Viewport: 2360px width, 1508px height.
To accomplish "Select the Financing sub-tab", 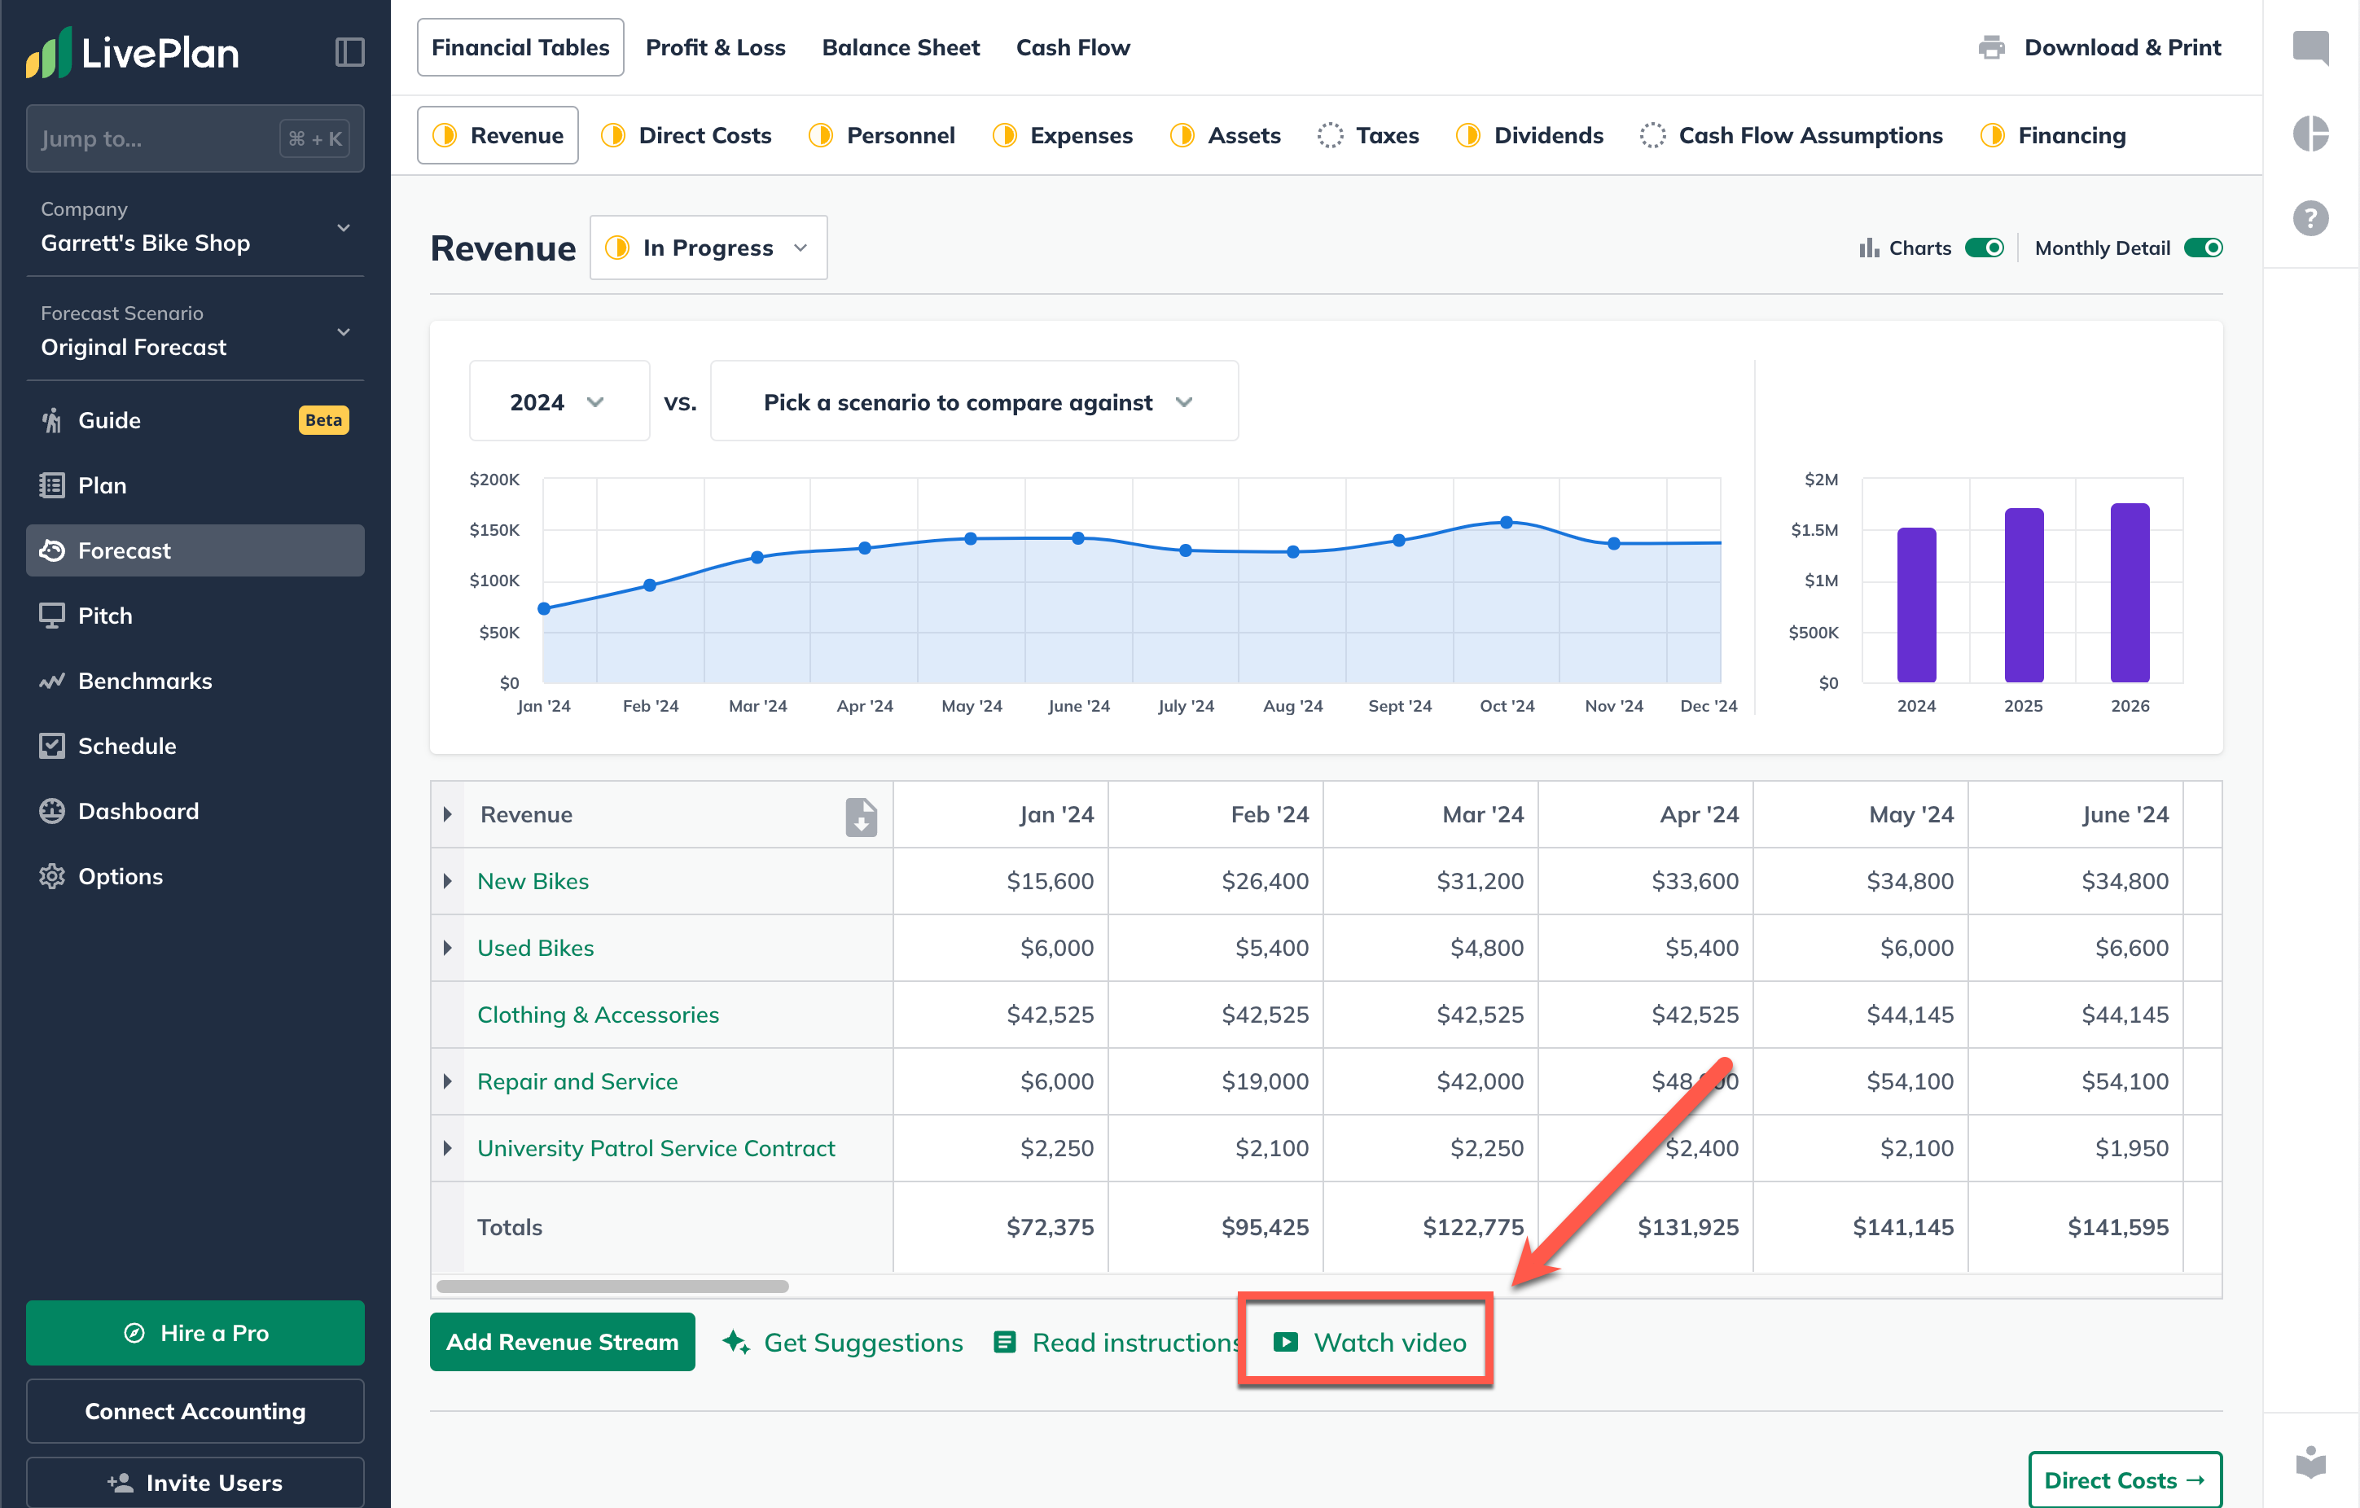I will [x=2051, y=135].
